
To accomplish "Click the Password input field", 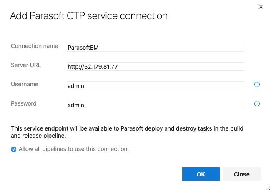I will click(x=156, y=105).
